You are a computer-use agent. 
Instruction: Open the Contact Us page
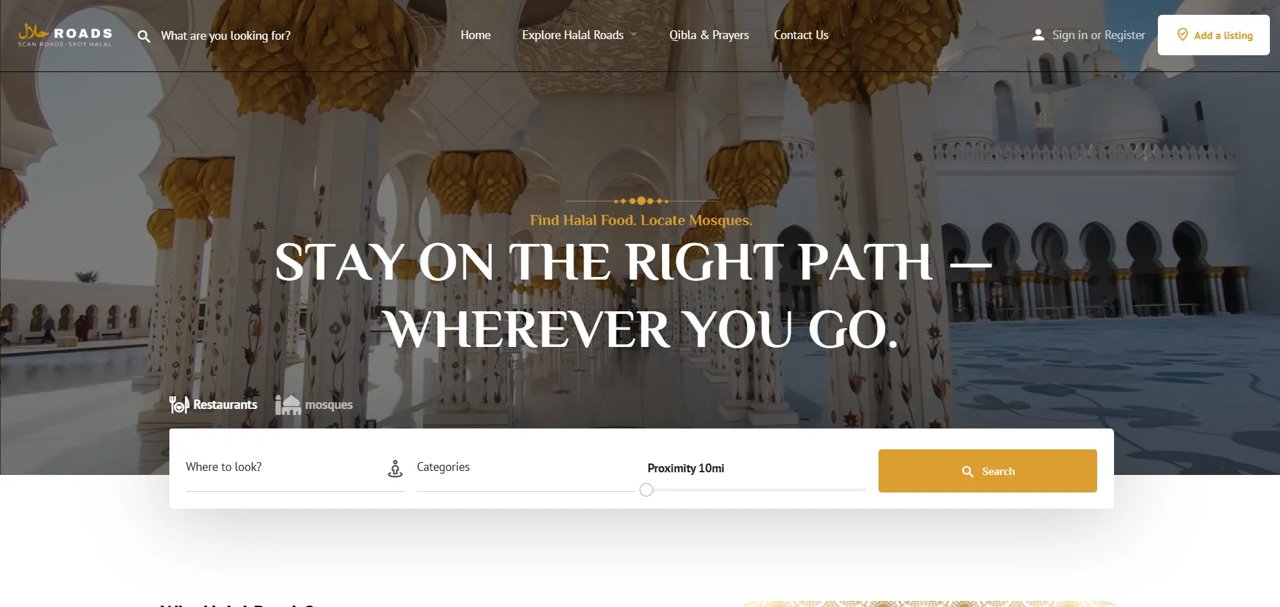coord(801,35)
